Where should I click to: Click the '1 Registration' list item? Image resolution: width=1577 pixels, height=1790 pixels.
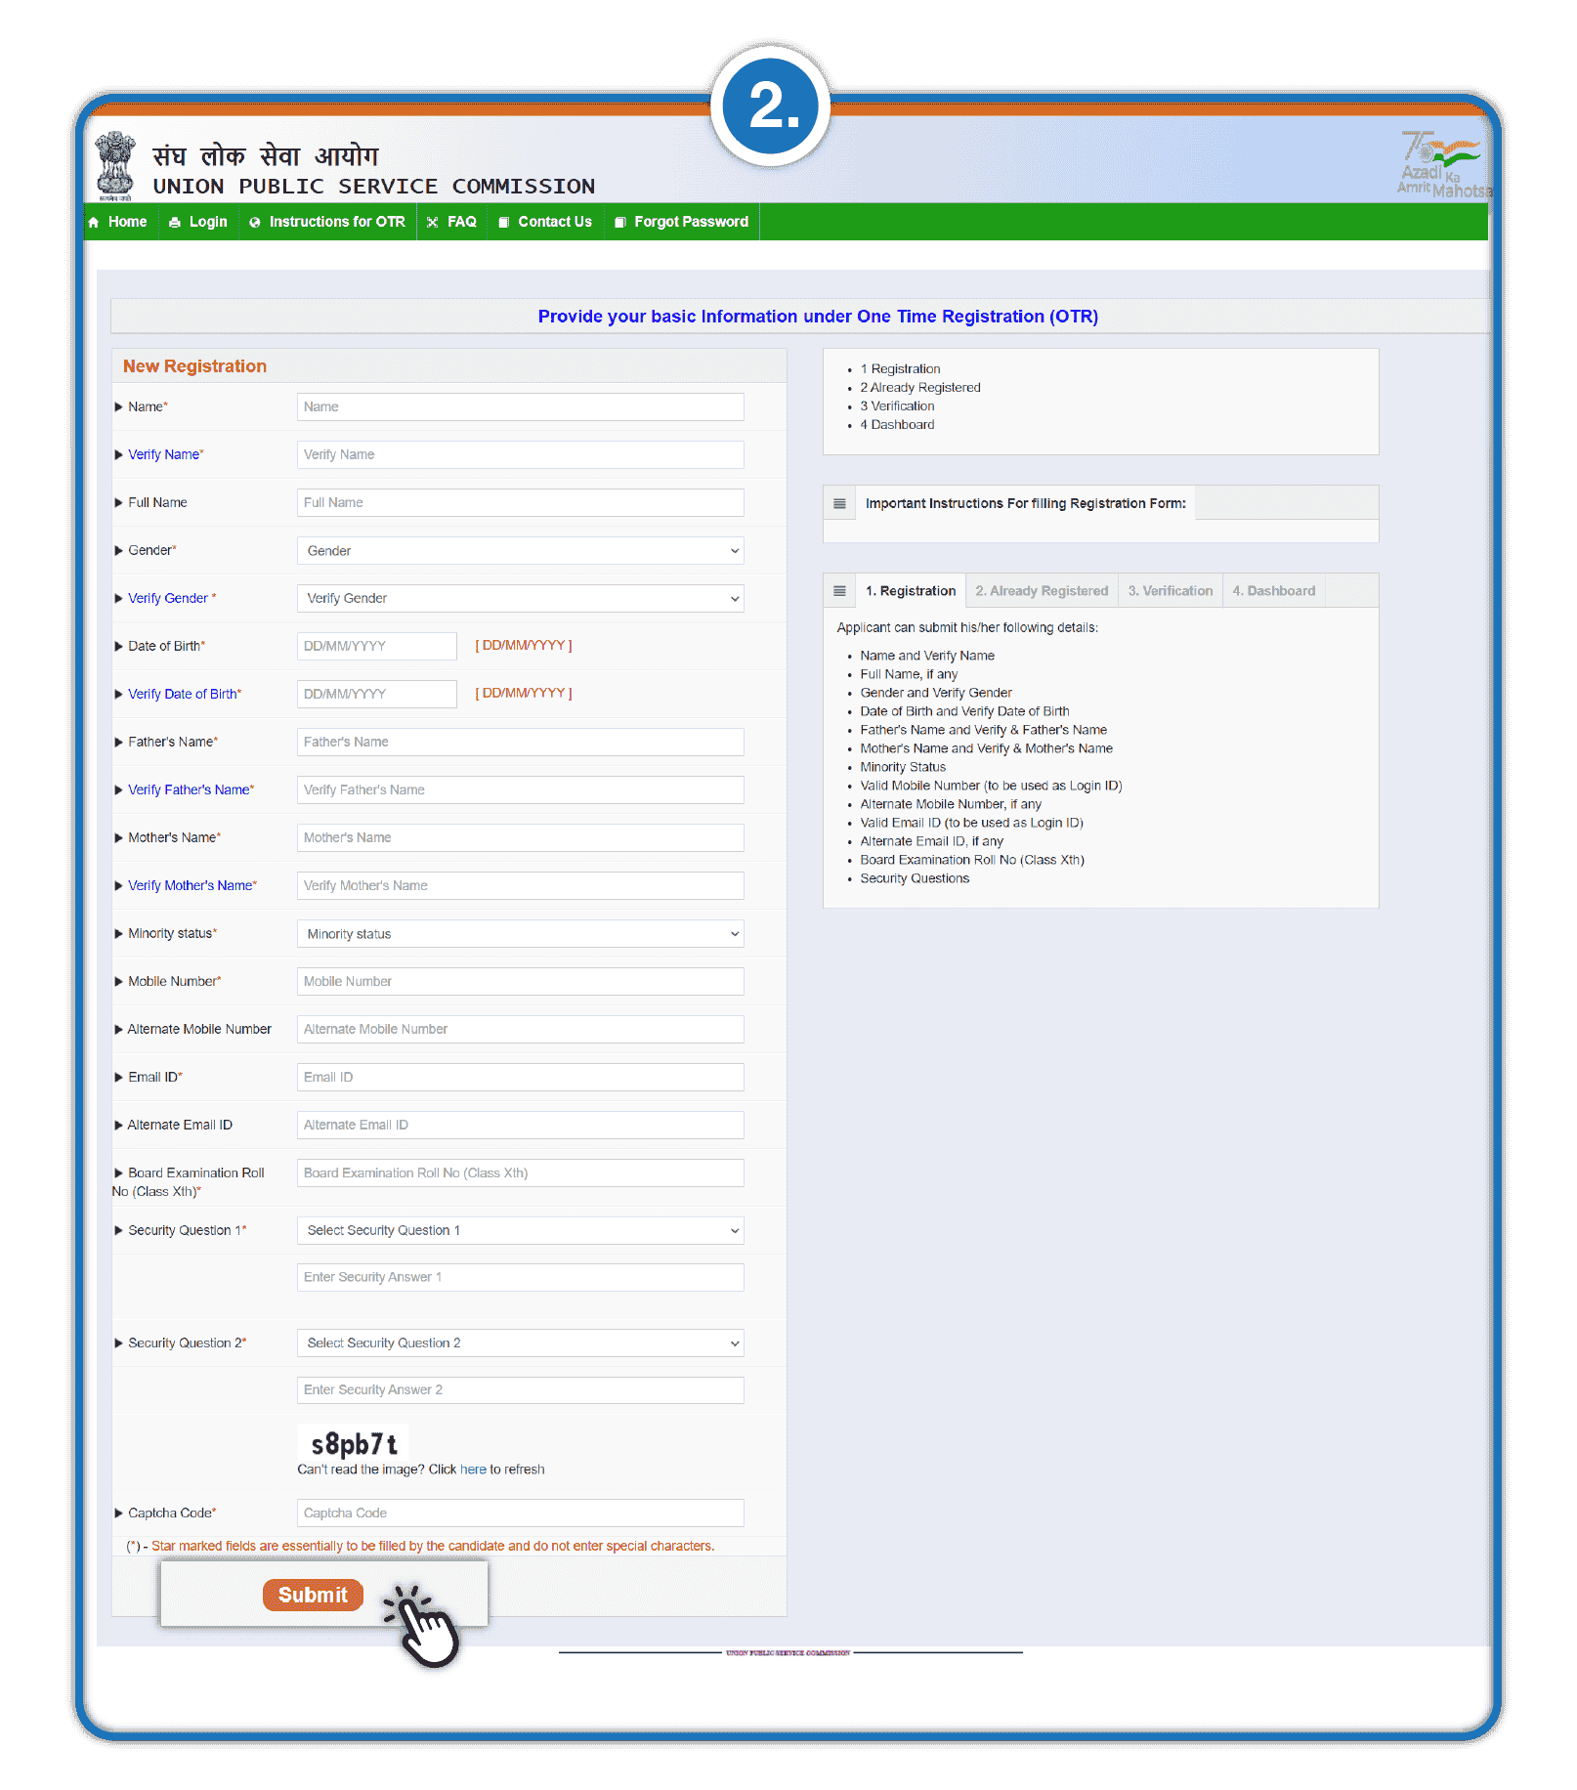tap(900, 369)
